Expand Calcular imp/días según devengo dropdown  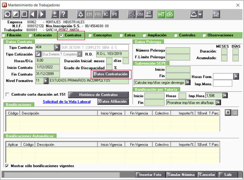point(188,82)
